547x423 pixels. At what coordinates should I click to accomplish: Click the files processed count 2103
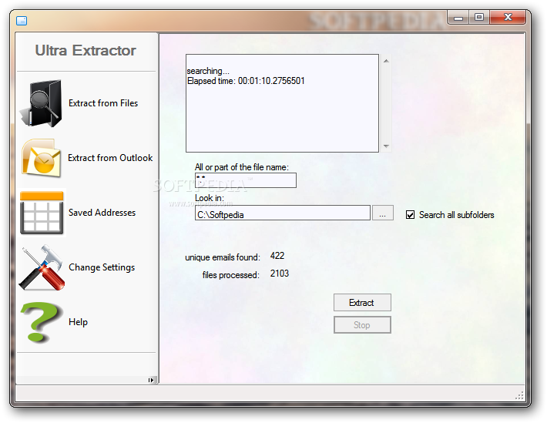point(280,274)
